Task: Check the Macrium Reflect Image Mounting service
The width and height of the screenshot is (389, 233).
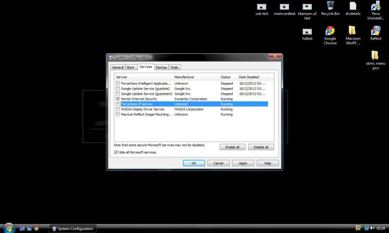Action: pyautogui.click(x=118, y=114)
